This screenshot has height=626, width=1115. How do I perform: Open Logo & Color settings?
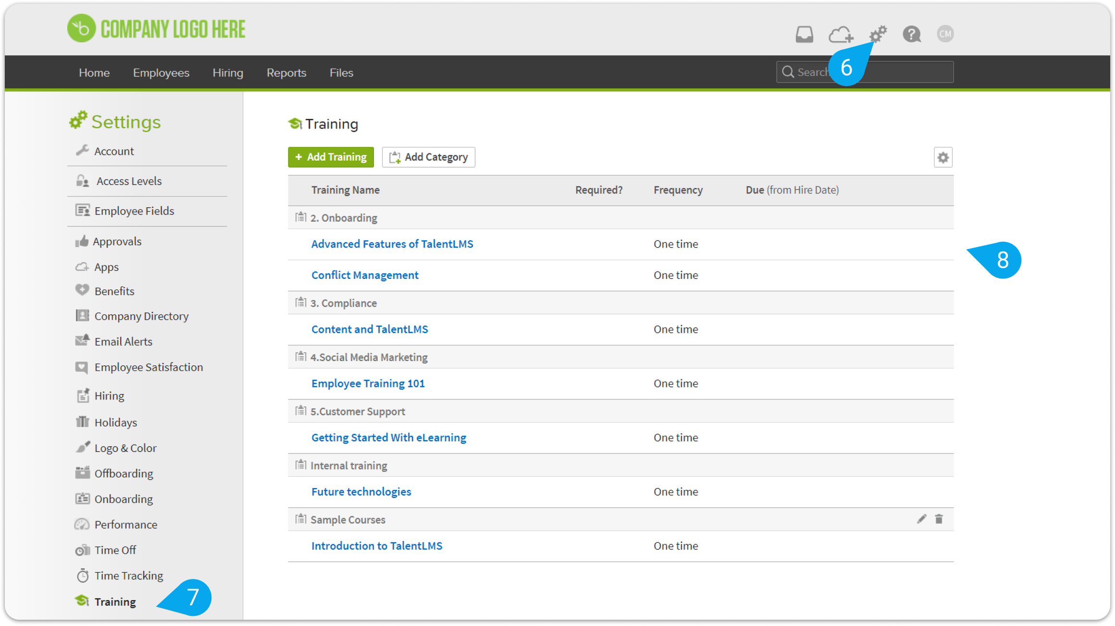(125, 448)
